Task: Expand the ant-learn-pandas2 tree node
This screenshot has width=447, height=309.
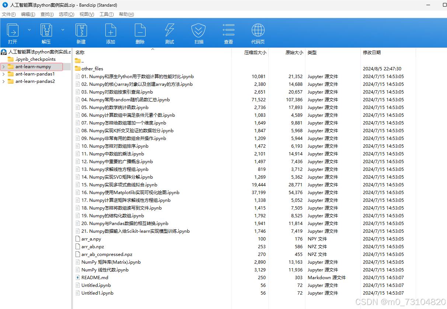Action: click(x=4, y=81)
